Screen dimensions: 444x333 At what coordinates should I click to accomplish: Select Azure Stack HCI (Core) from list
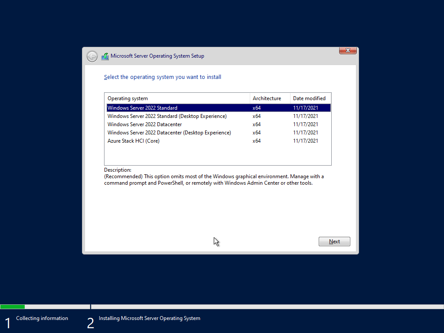coord(133,141)
